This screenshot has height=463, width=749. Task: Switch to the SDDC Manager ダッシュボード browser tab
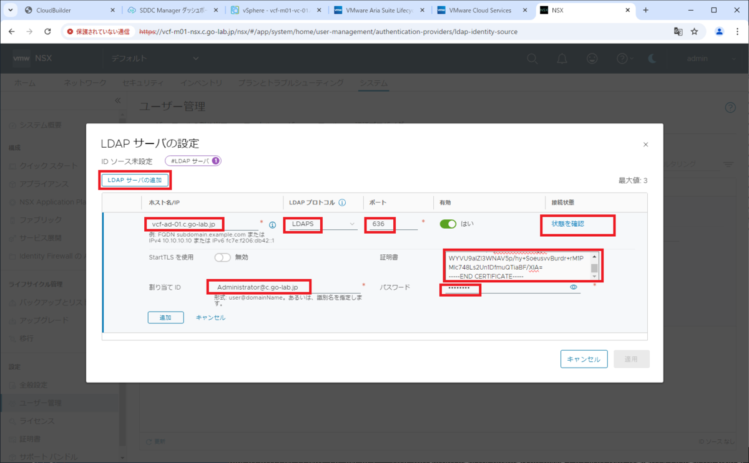(173, 11)
